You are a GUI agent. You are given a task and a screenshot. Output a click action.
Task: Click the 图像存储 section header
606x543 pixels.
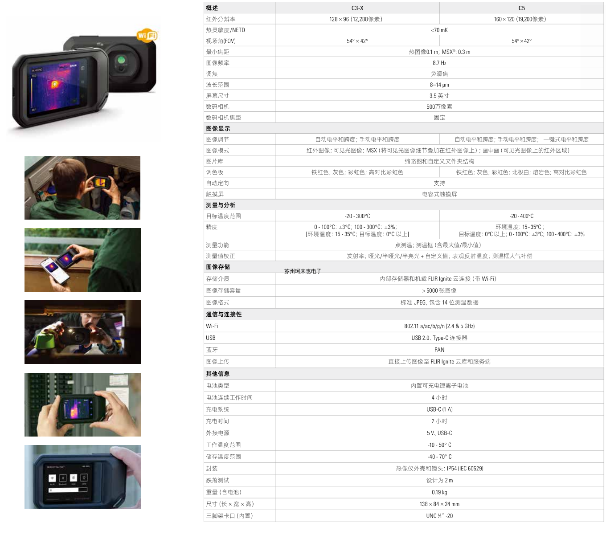(218, 267)
